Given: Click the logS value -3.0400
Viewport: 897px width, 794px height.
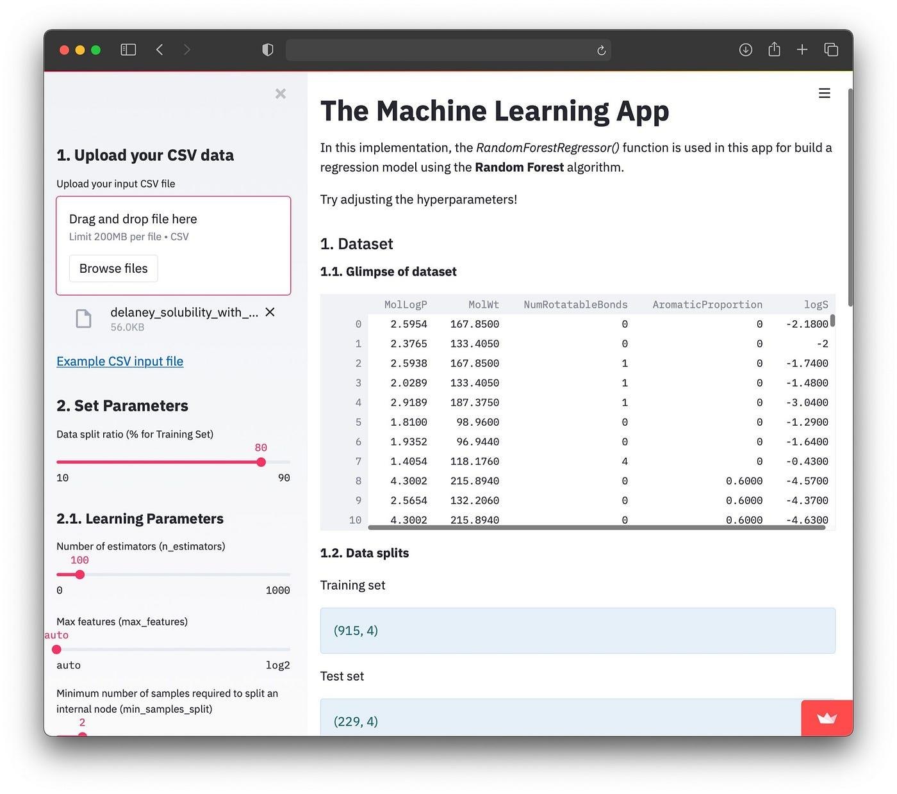Looking at the screenshot, I should pos(807,403).
